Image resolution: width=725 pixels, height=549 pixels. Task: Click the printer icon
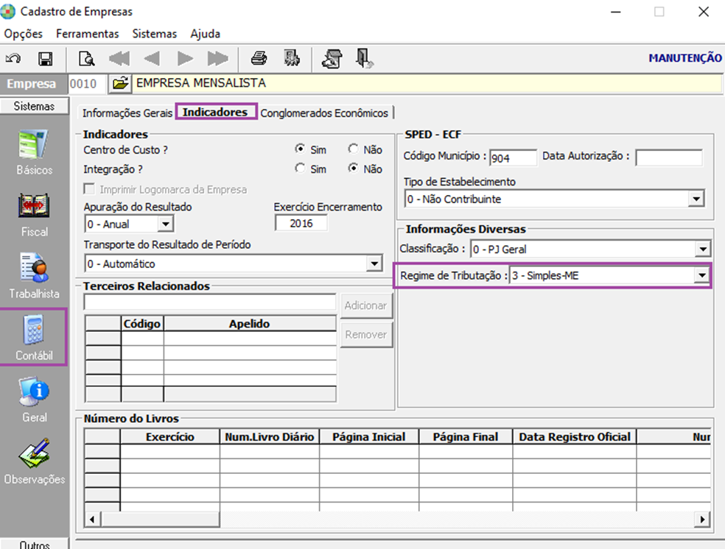[259, 58]
